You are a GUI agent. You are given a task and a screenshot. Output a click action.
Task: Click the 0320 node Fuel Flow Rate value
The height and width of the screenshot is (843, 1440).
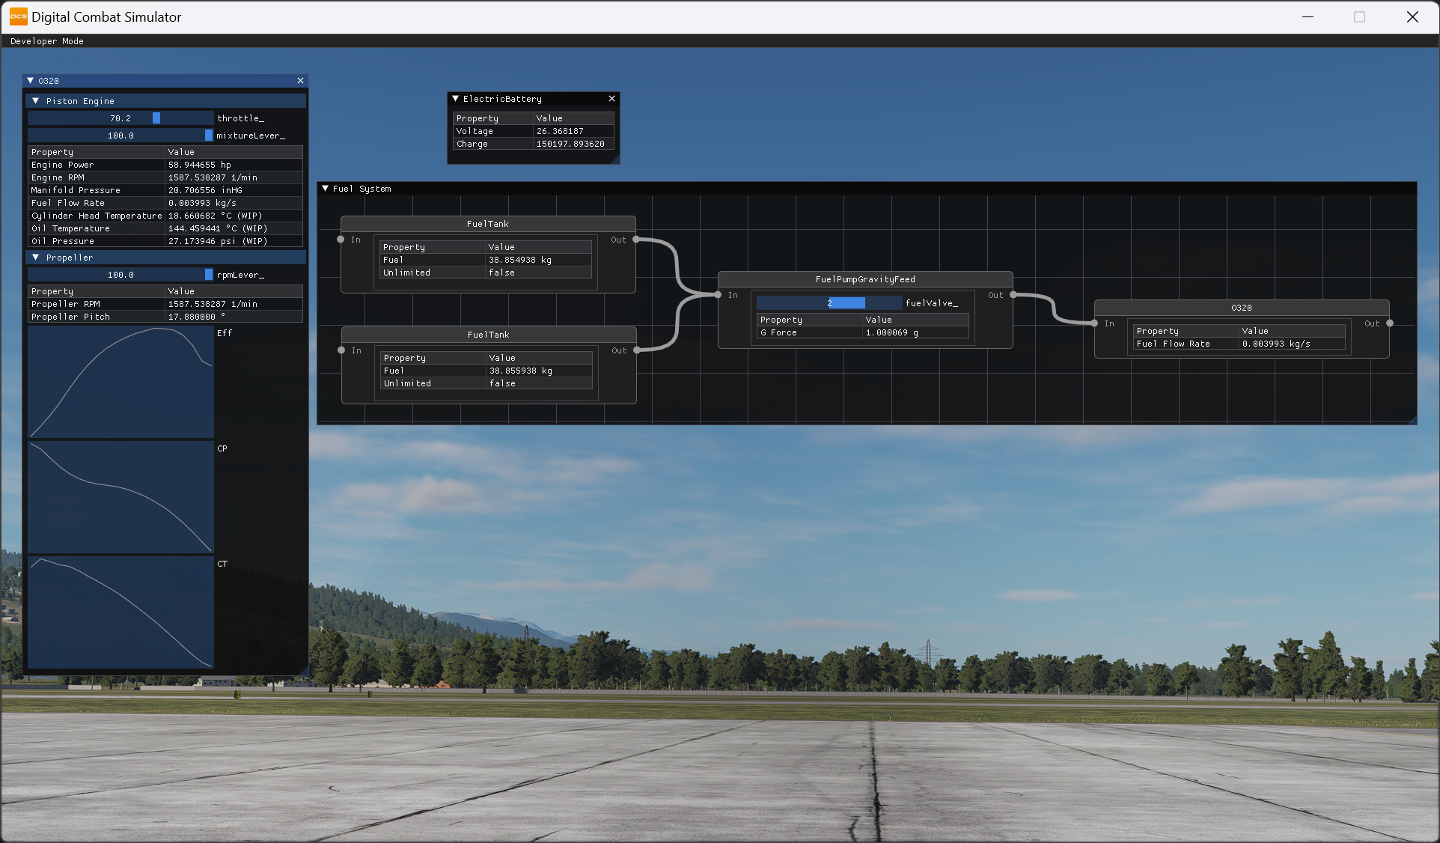tap(1276, 344)
